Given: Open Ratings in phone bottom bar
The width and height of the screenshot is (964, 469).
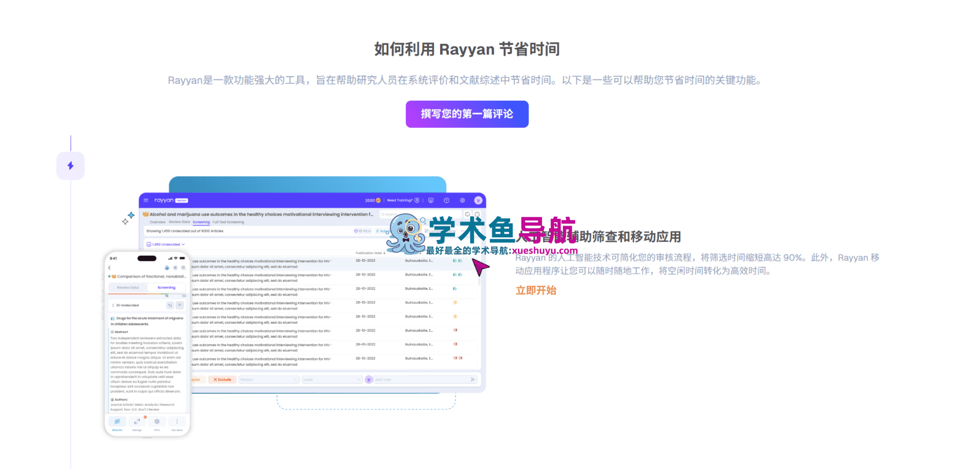Looking at the screenshot, I should (137, 423).
